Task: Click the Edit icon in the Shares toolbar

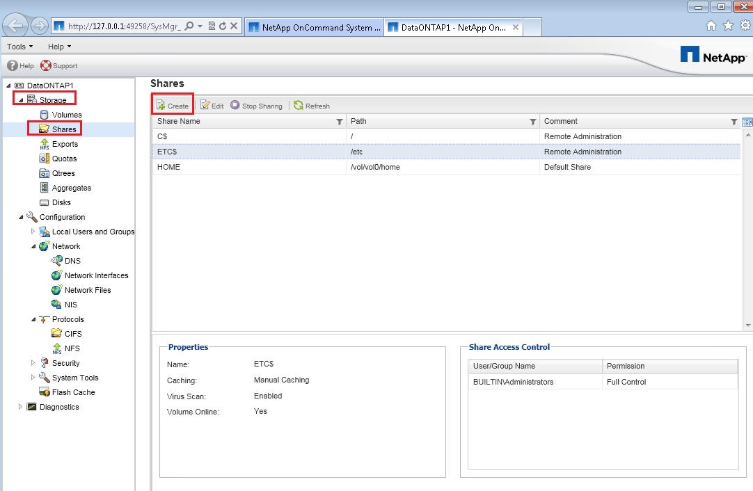Action: coord(211,105)
